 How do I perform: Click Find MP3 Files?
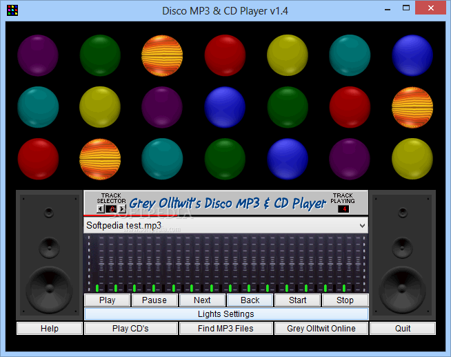tap(226, 329)
